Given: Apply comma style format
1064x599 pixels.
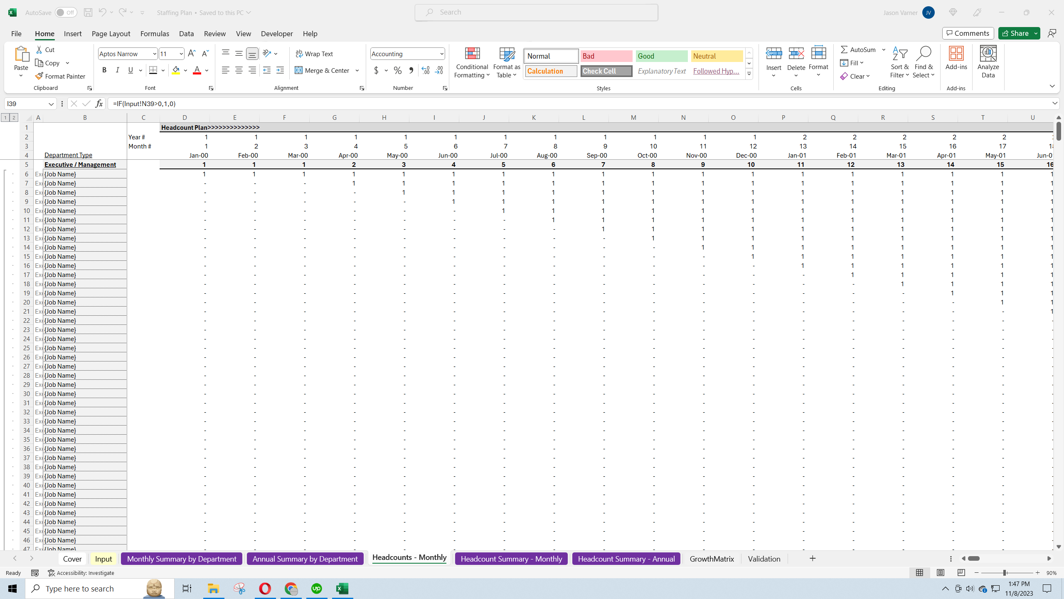Looking at the screenshot, I should tap(411, 70).
